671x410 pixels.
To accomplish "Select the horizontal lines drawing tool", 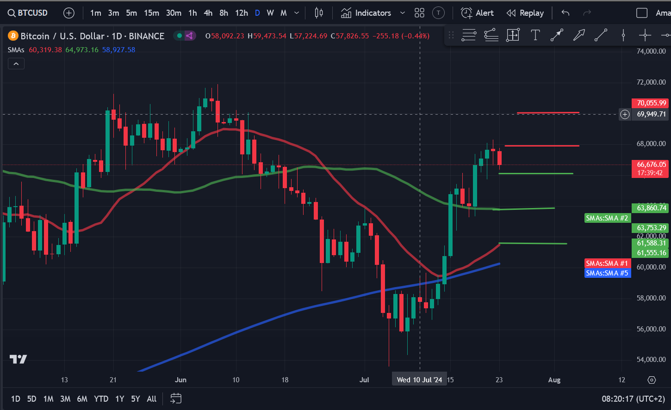I will tap(469, 35).
